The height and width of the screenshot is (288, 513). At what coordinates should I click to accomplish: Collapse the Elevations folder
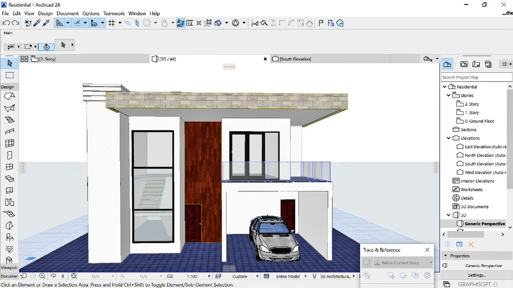448,138
